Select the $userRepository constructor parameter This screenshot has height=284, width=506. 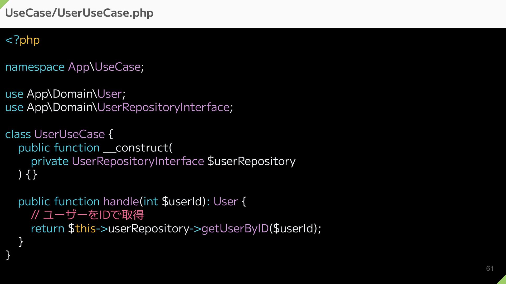click(251, 161)
